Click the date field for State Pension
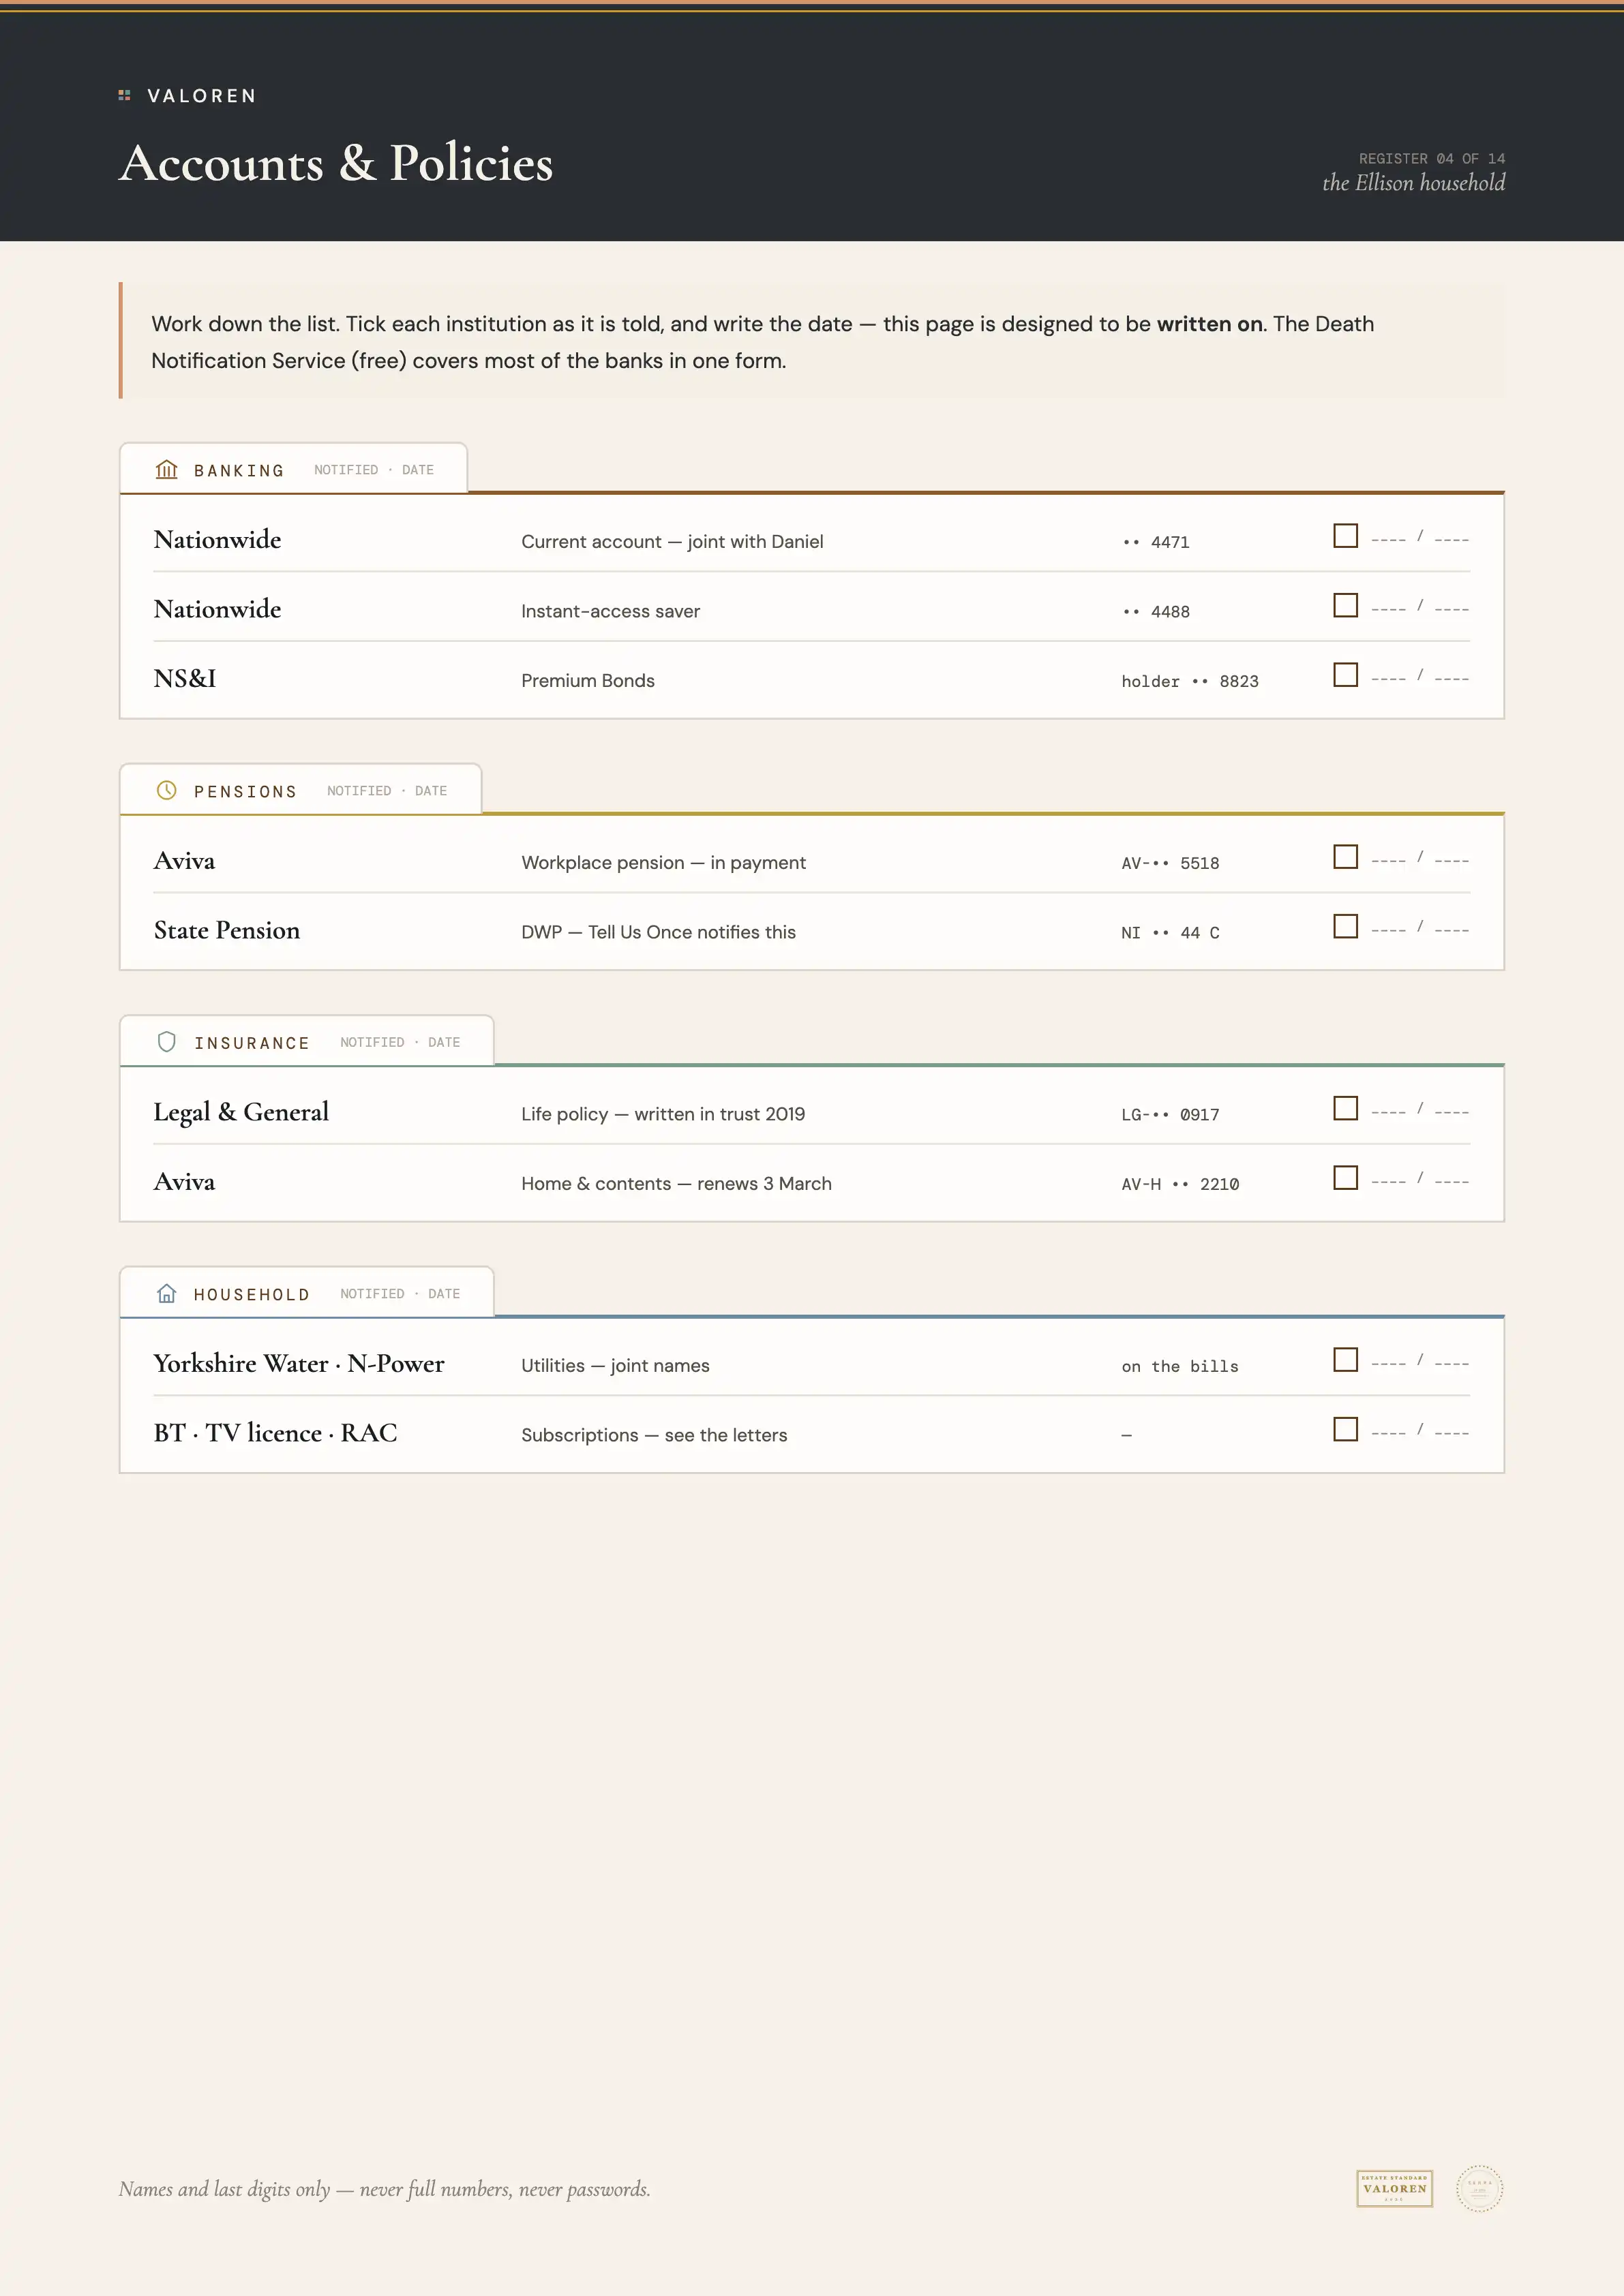The width and height of the screenshot is (1624, 2296). click(x=1420, y=928)
